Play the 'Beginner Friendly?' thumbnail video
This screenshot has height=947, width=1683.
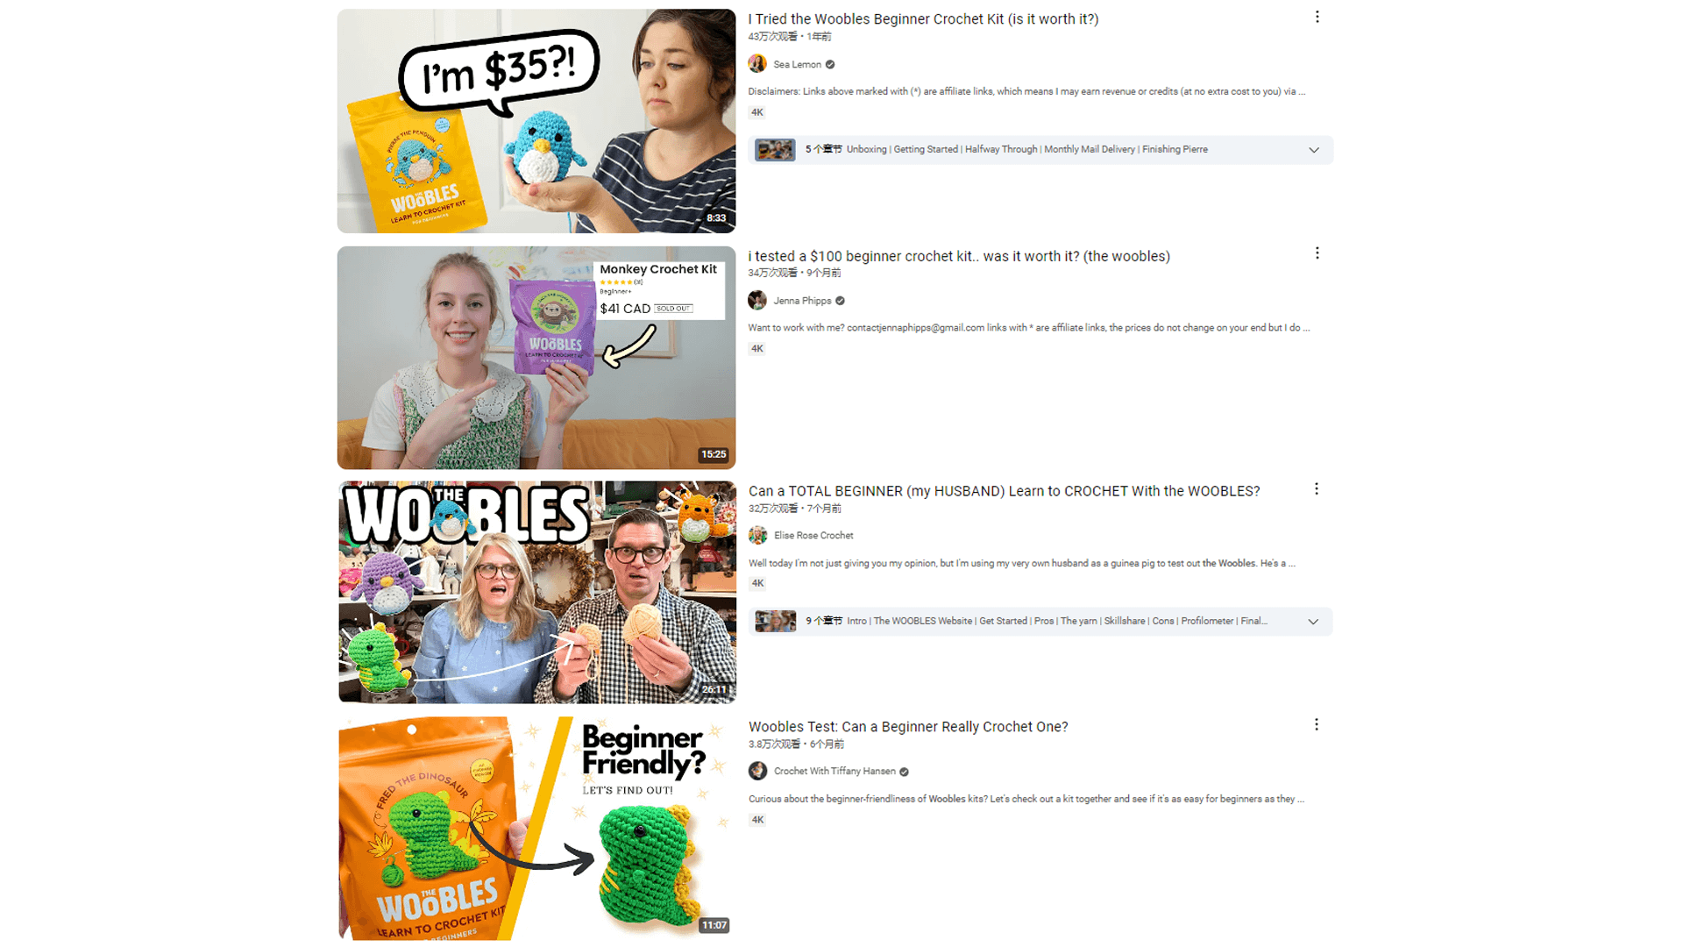pyautogui.click(x=536, y=829)
